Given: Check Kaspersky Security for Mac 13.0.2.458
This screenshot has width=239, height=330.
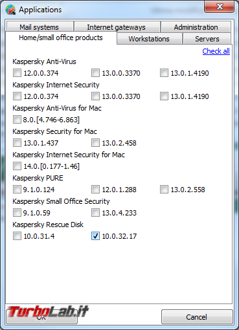Looking at the screenshot, I should pos(95,143).
